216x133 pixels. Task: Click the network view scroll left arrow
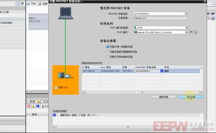(x=28, y=91)
